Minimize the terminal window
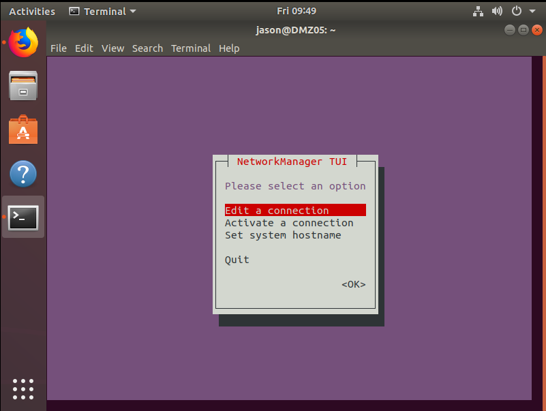The image size is (546, 411). tap(509, 30)
